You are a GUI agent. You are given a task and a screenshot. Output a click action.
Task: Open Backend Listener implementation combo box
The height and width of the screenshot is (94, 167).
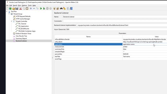coord(122,25)
